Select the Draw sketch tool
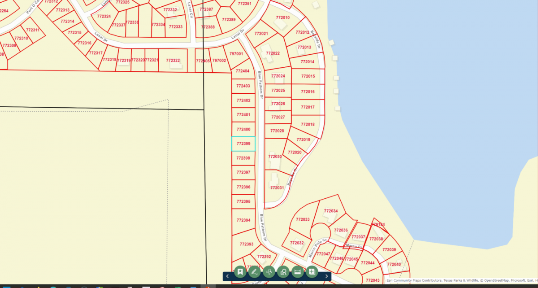This screenshot has height=288, width=538. tap(254, 271)
